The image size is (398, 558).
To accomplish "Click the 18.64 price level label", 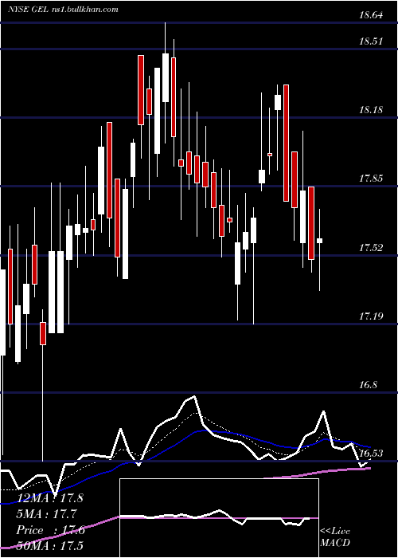I will point(372,15).
